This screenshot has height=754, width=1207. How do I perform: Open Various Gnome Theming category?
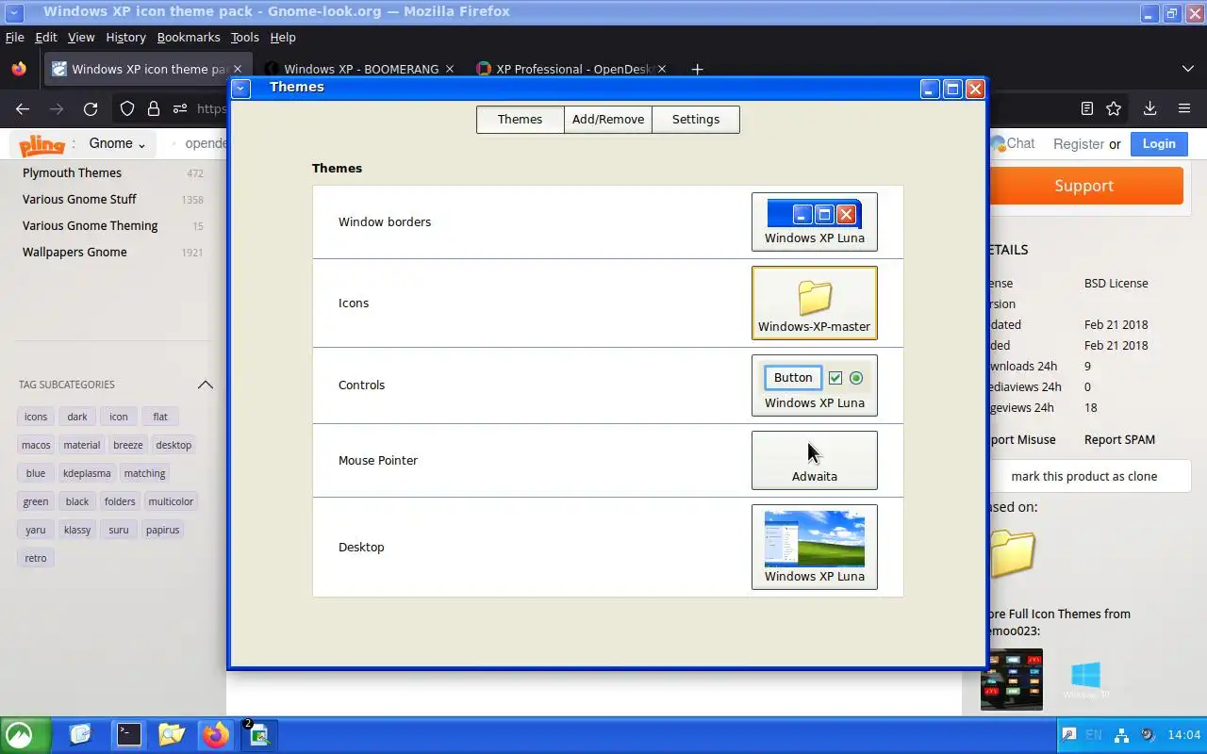click(x=90, y=225)
